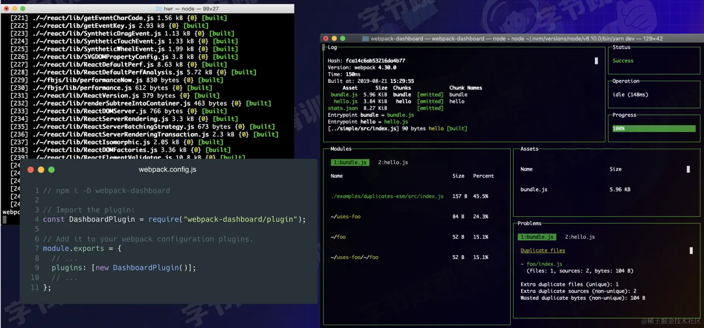The image size is (704, 328).
Task: Click the 45.5% percent value in Modules
Action: pos(481,196)
